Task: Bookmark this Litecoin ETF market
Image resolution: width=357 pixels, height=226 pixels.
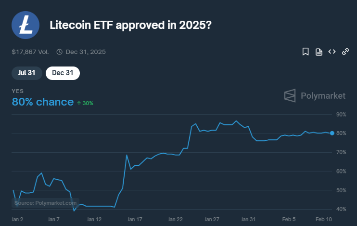Action: [x=305, y=52]
